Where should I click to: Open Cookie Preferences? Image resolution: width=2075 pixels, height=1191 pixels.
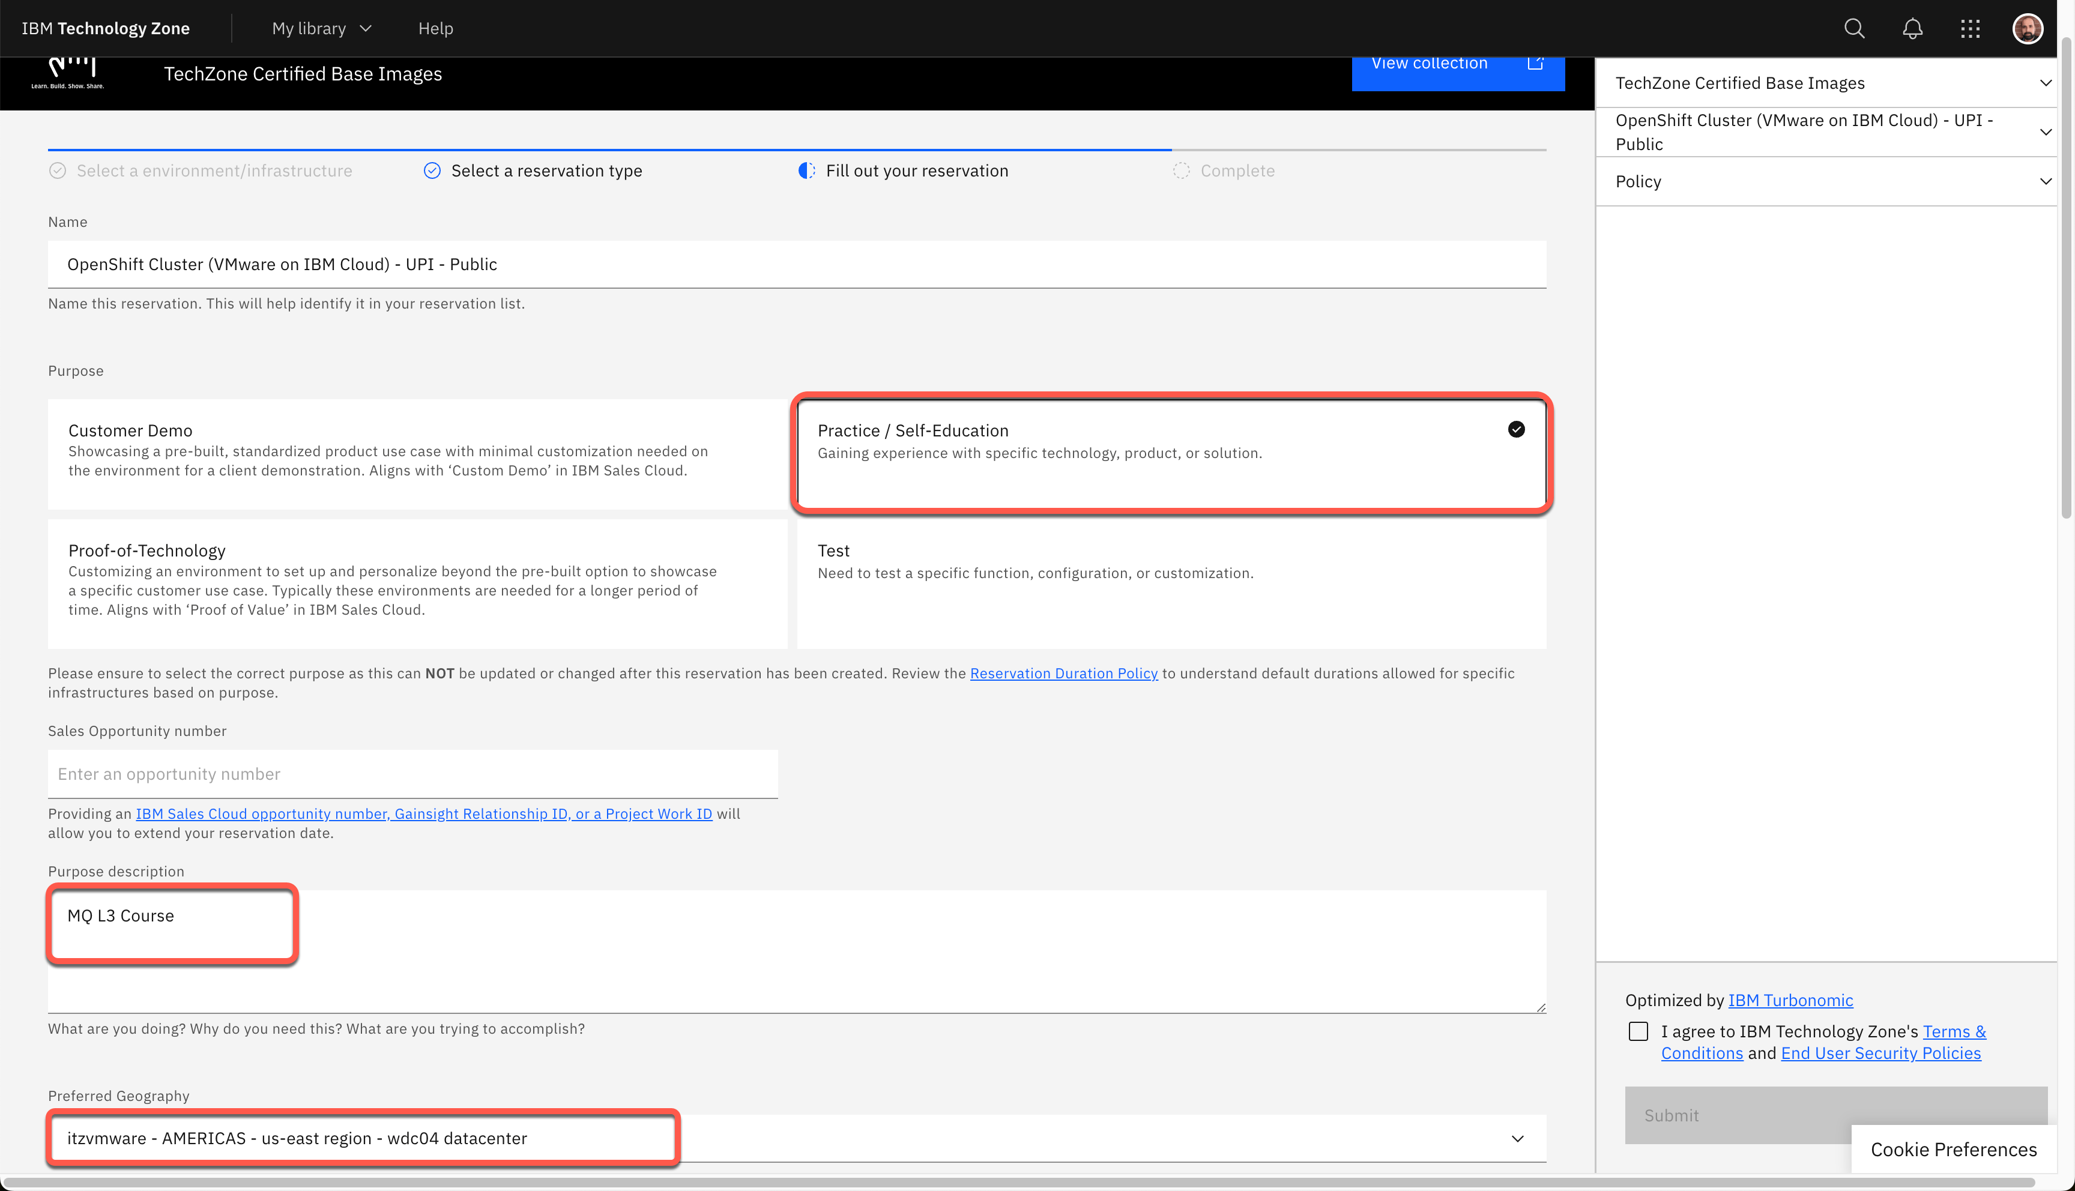tap(1953, 1150)
